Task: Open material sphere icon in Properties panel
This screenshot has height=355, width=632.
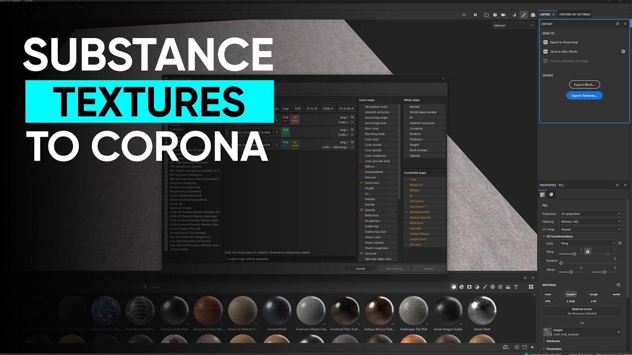Action: (552, 194)
